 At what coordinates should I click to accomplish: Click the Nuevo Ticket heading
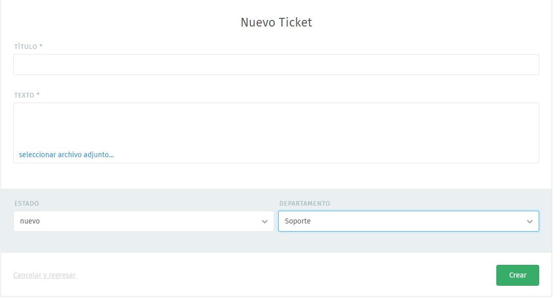(276, 22)
